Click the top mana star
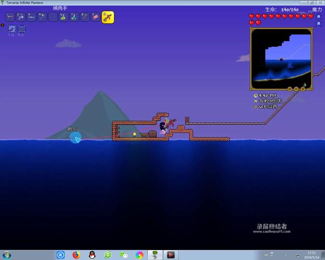 [x=319, y=17]
